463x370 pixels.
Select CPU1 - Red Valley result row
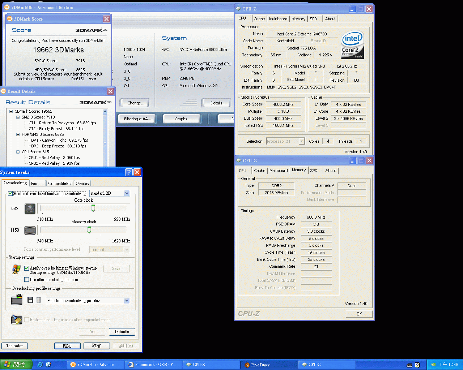point(54,158)
